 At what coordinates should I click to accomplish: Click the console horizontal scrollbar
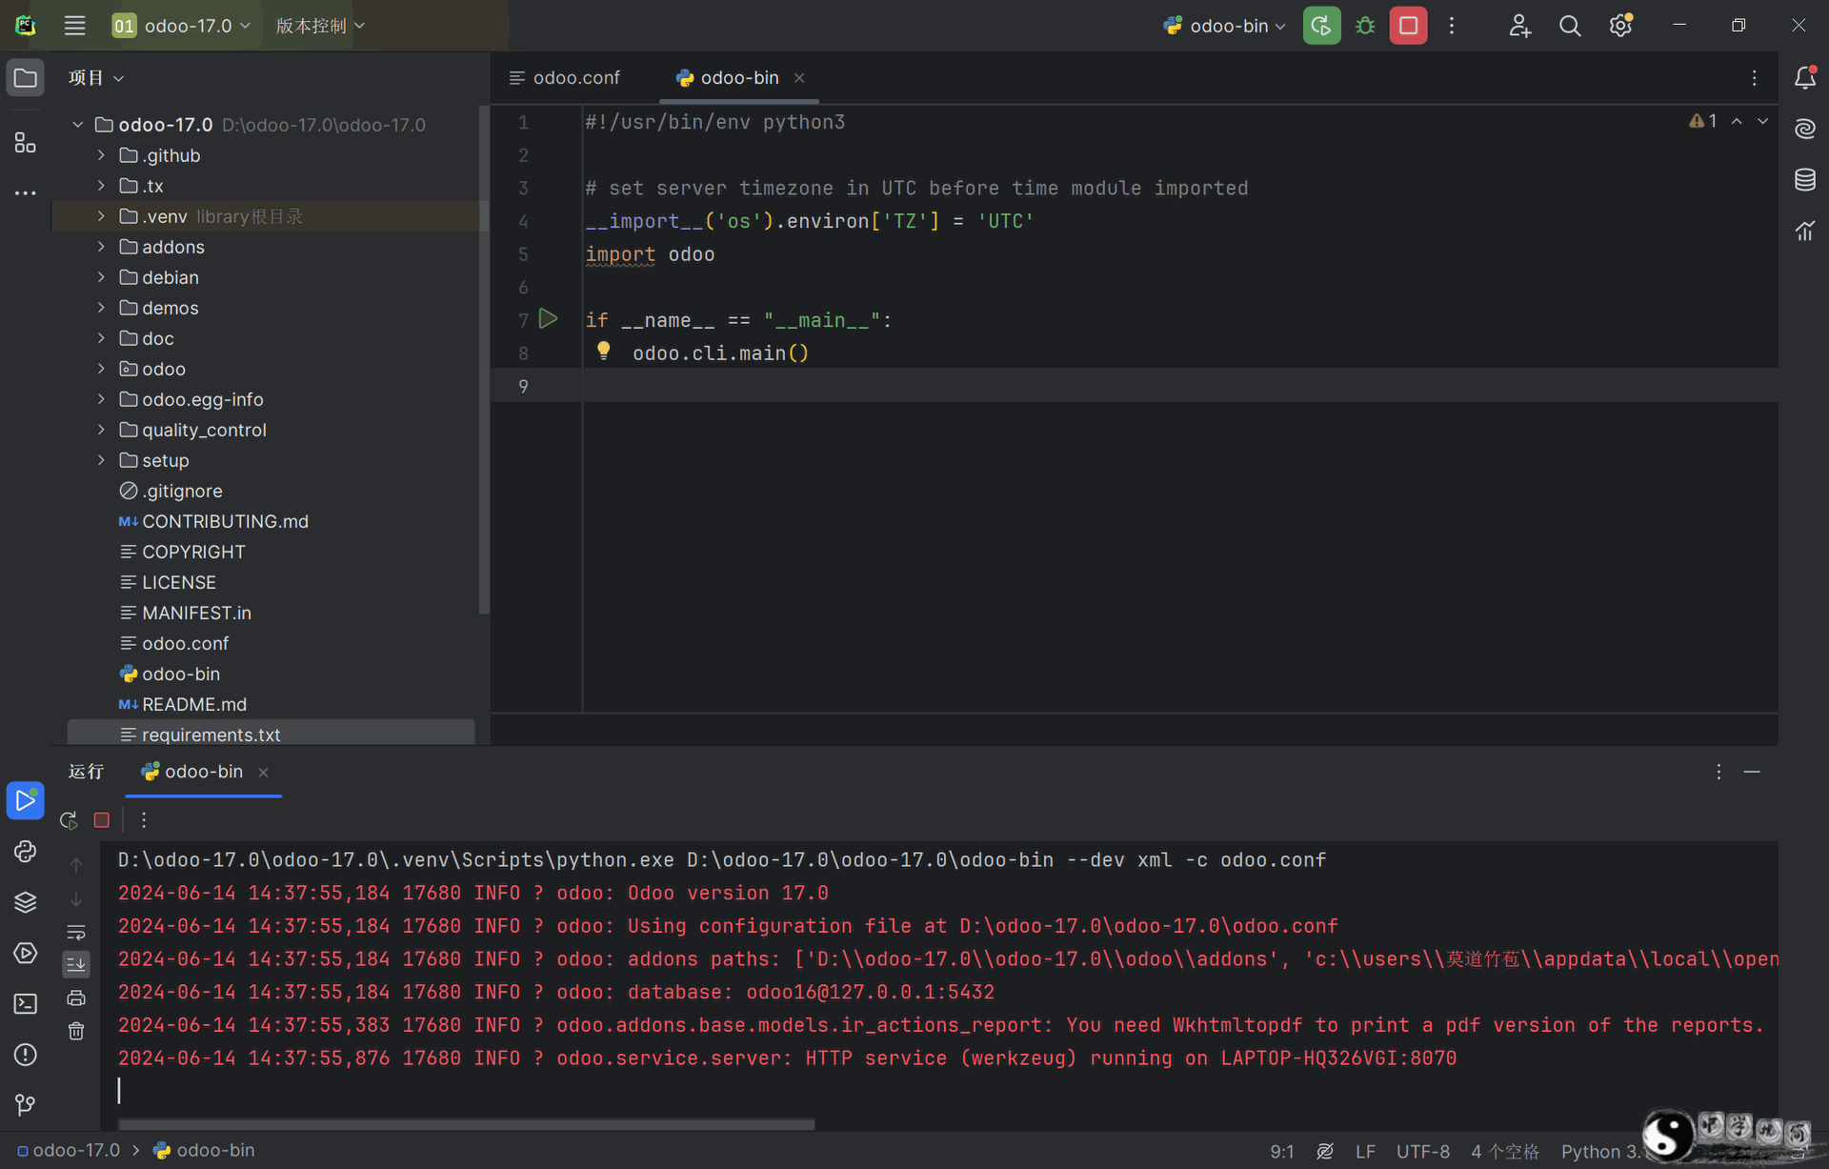tap(466, 1124)
